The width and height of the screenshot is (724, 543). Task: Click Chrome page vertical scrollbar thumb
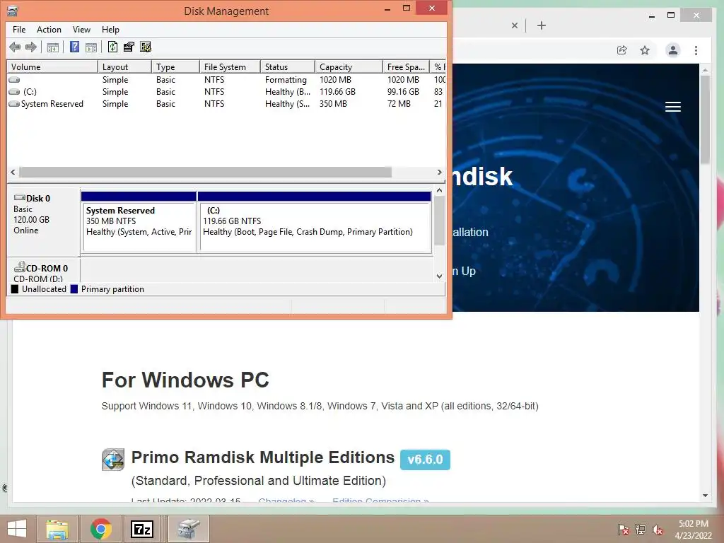click(x=705, y=119)
